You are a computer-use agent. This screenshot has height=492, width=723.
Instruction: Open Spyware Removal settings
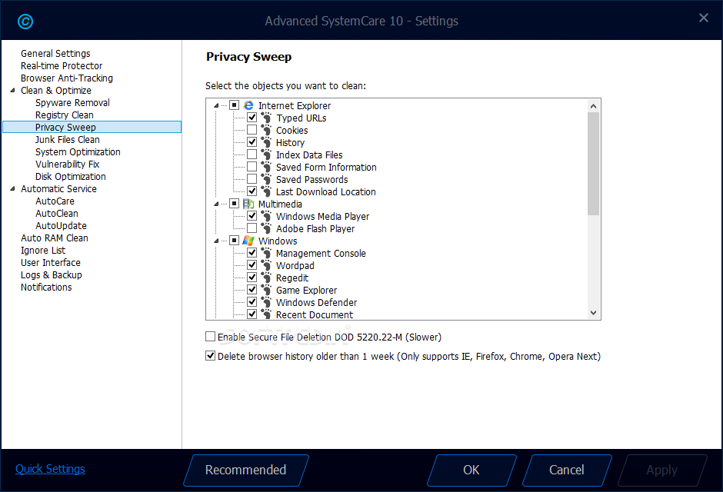pos(72,103)
